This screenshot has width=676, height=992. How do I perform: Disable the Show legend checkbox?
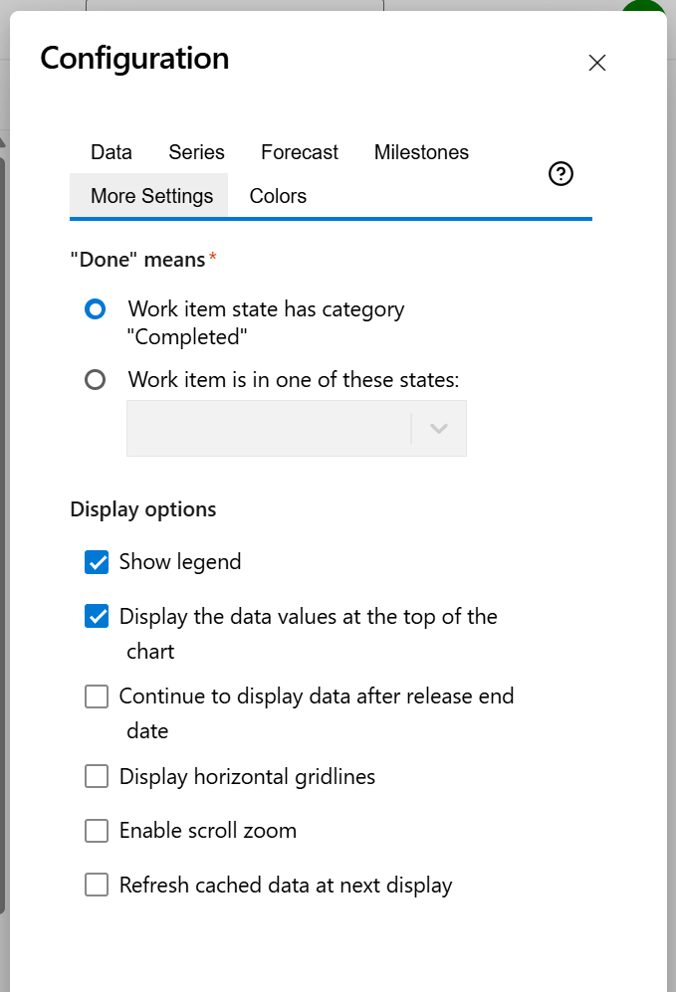[96, 561]
